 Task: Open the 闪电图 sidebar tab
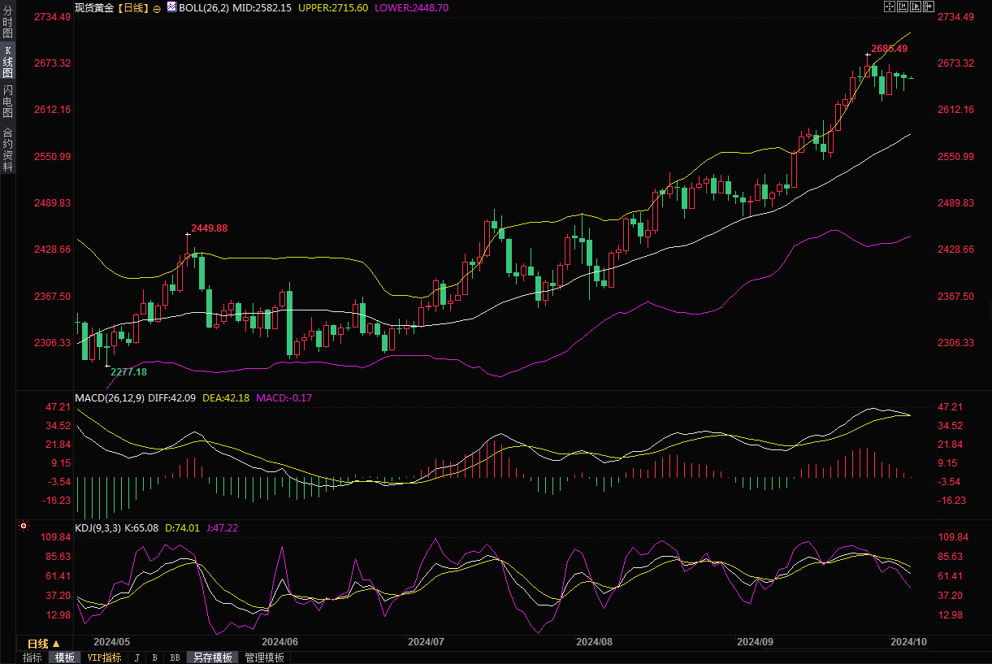pos(7,101)
